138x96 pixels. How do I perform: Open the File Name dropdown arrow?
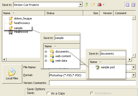pos(133,67)
